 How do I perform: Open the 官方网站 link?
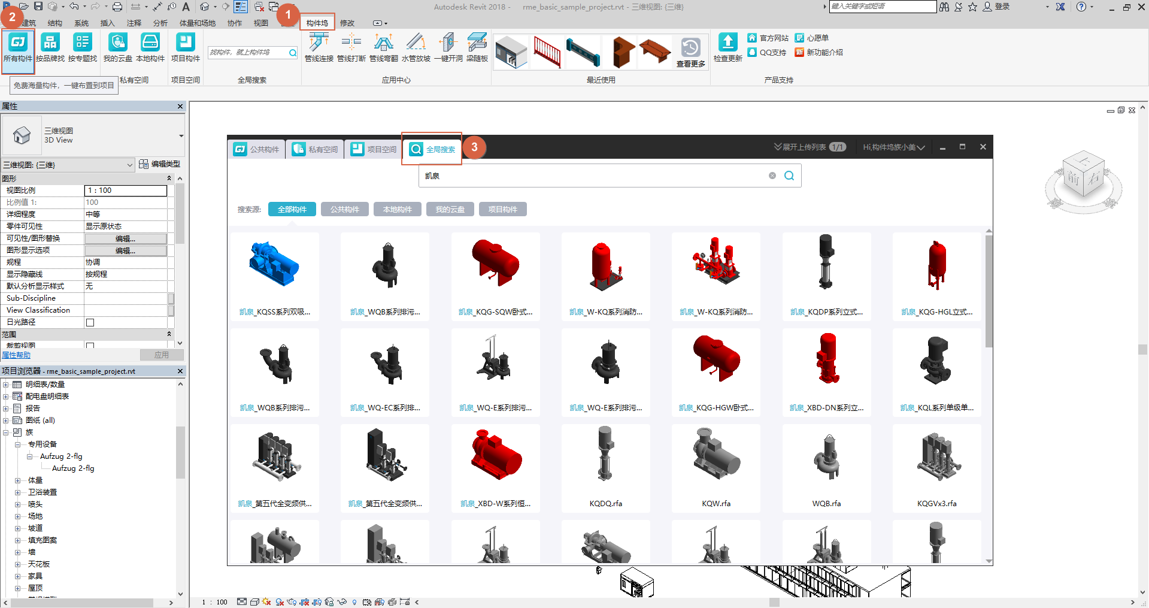(x=768, y=38)
